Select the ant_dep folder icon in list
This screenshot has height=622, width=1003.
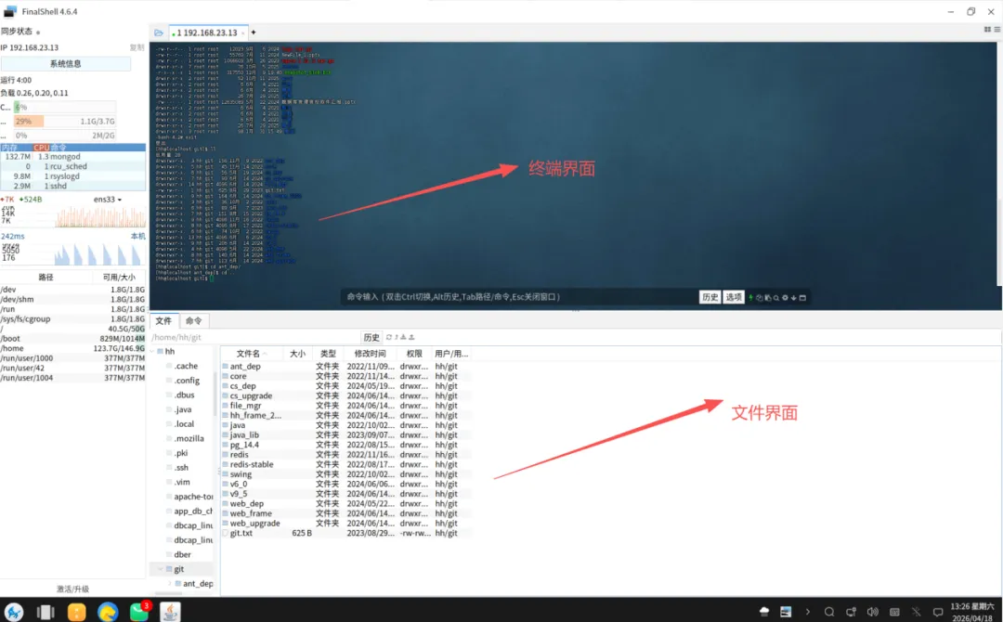[x=225, y=367]
